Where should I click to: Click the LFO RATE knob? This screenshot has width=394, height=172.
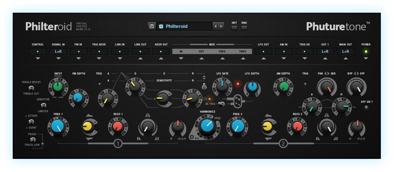(x=222, y=87)
